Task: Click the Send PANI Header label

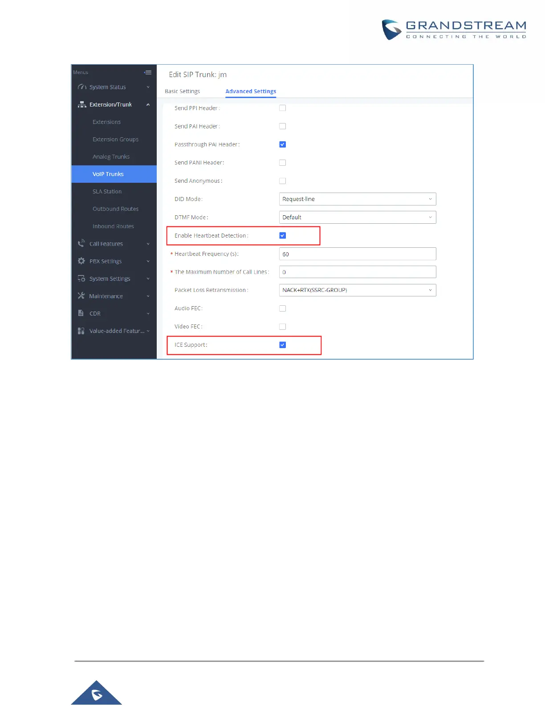Action: click(199, 163)
